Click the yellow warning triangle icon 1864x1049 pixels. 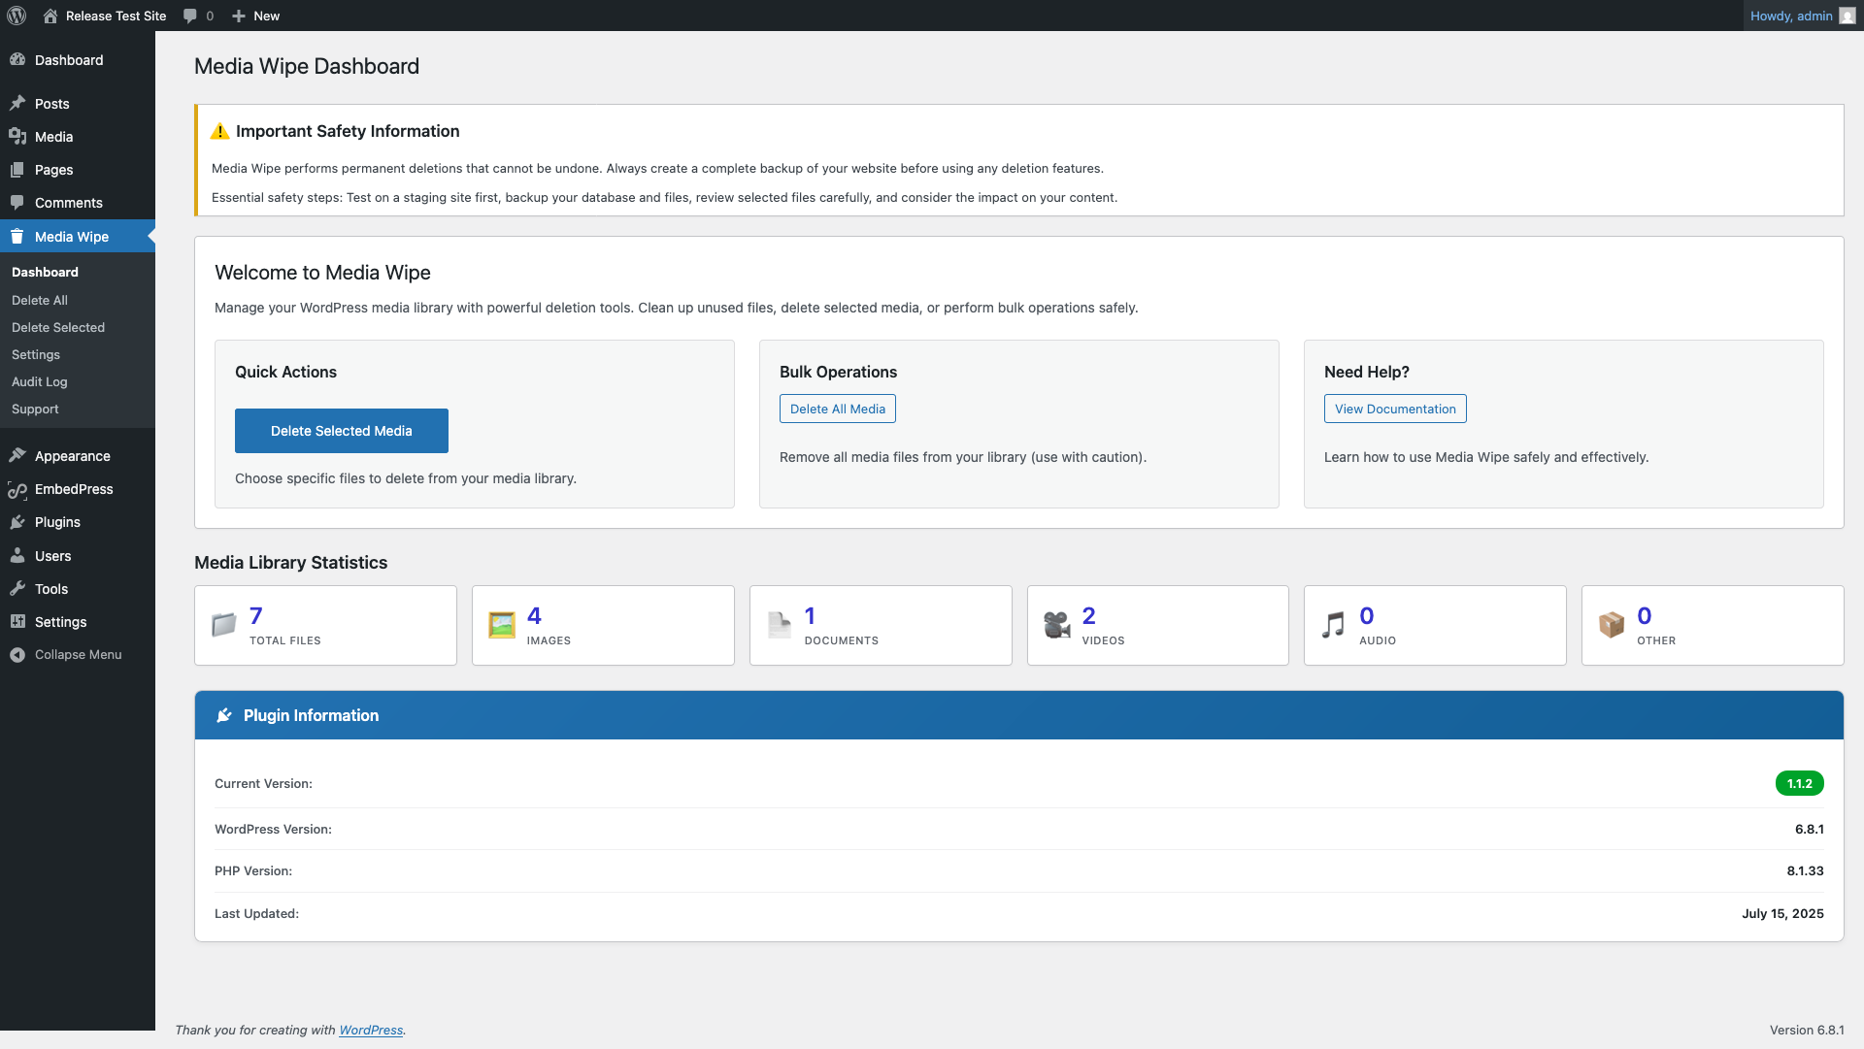click(x=220, y=131)
